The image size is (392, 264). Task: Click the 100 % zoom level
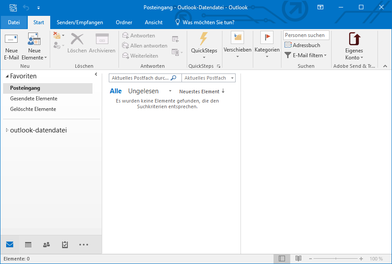click(x=376, y=259)
